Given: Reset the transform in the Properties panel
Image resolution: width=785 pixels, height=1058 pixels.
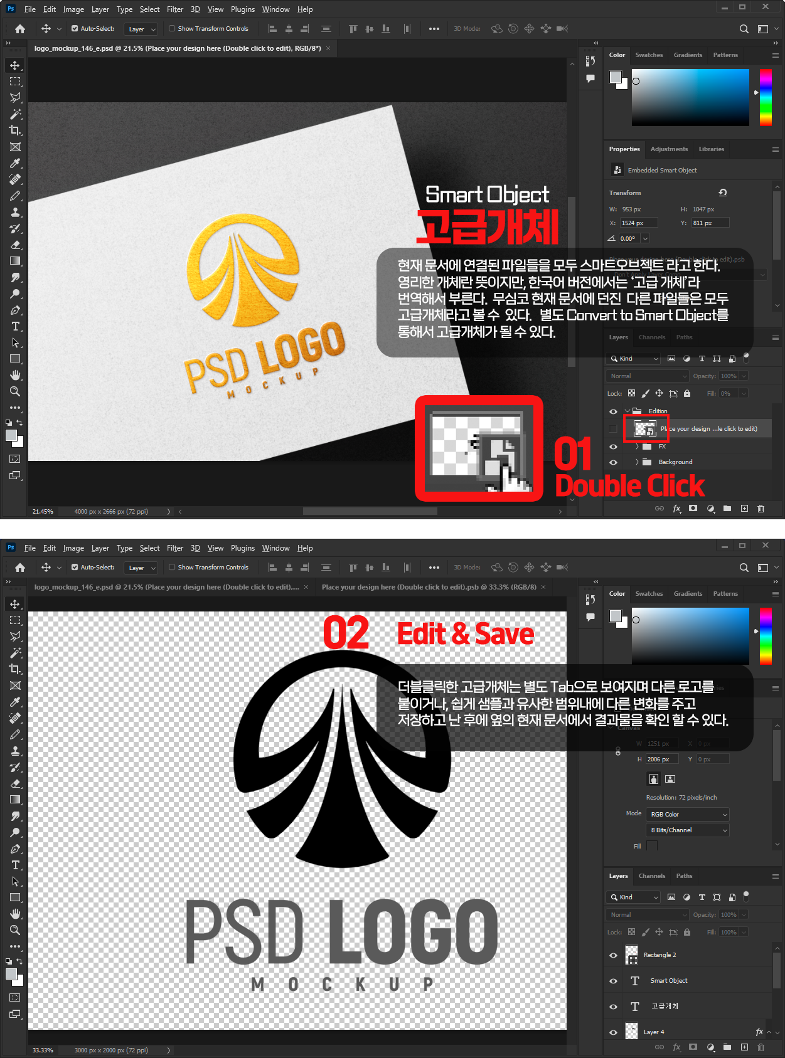Looking at the screenshot, I should tap(722, 193).
